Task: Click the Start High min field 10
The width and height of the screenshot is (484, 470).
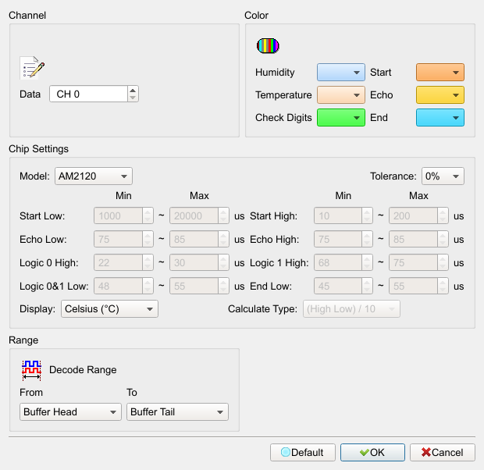Action: click(338, 215)
